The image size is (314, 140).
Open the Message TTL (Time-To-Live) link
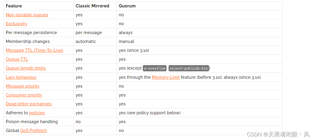click(34, 50)
